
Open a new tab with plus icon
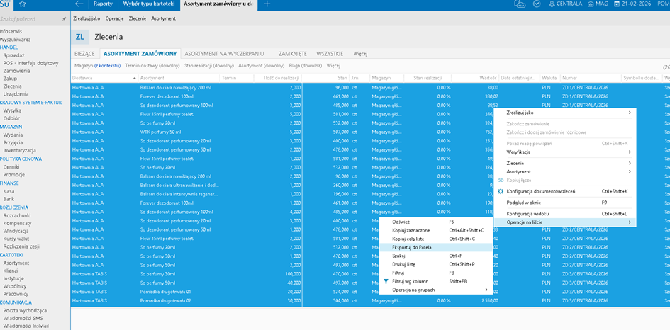267,4
